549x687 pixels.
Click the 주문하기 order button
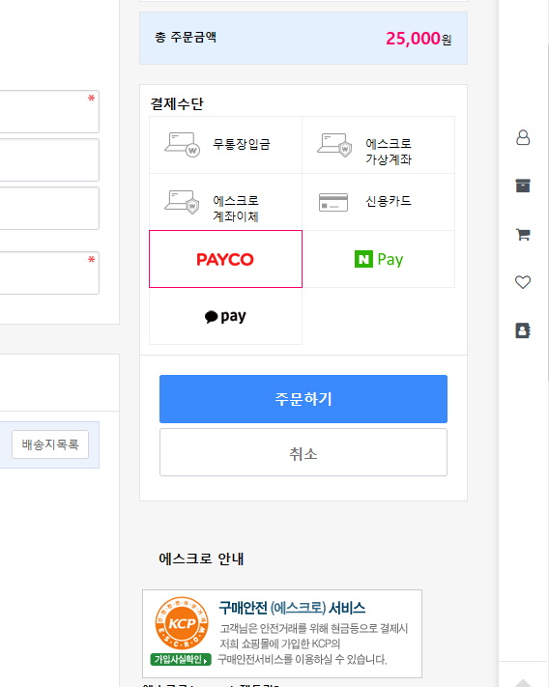click(x=303, y=399)
